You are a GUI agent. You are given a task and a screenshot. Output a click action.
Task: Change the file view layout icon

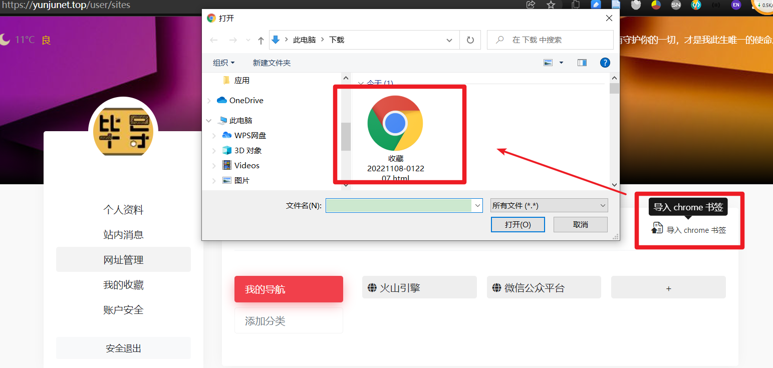click(548, 63)
